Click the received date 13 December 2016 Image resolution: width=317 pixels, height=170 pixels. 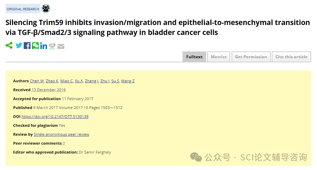[48, 90]
